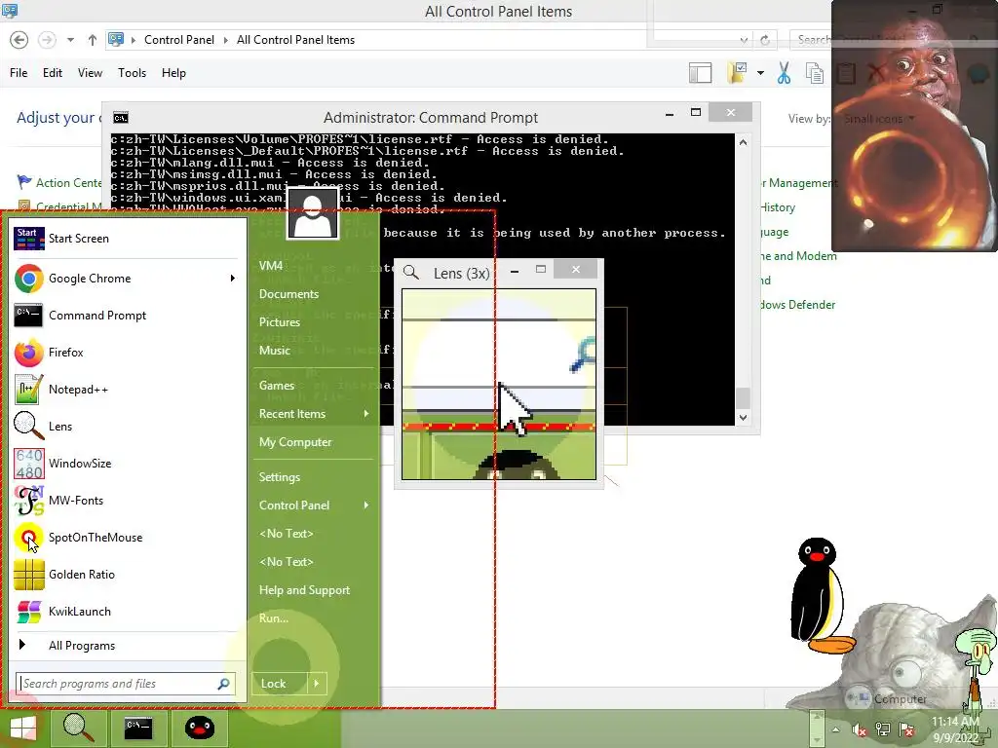
Task: Open Start Screen from the start menu
Action: point(128,239)
